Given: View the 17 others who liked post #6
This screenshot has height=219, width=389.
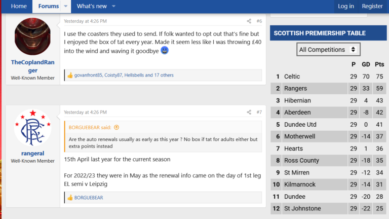Looking at the screenshot, I should [164, 75].
